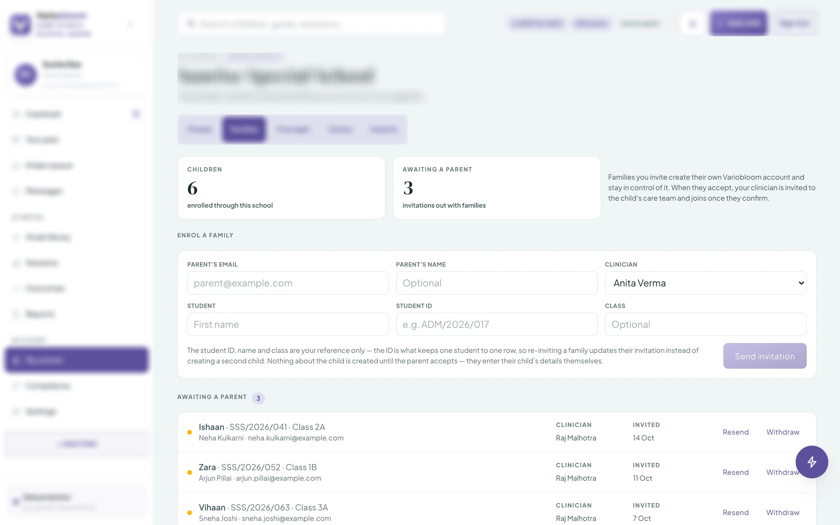Resend the invitation for Vihaan
Image resolution: width=840 pixels, height=525 pixels.
(736, 512)
